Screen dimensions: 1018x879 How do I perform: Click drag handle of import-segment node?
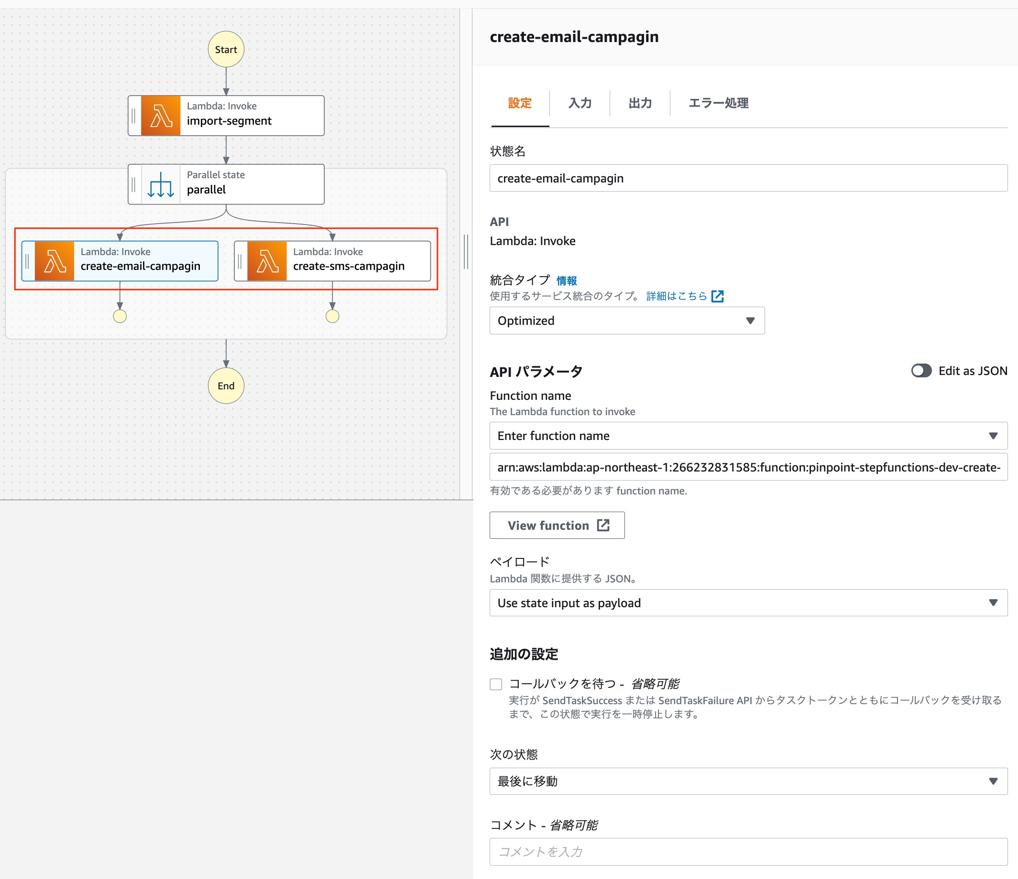point(133,116)
